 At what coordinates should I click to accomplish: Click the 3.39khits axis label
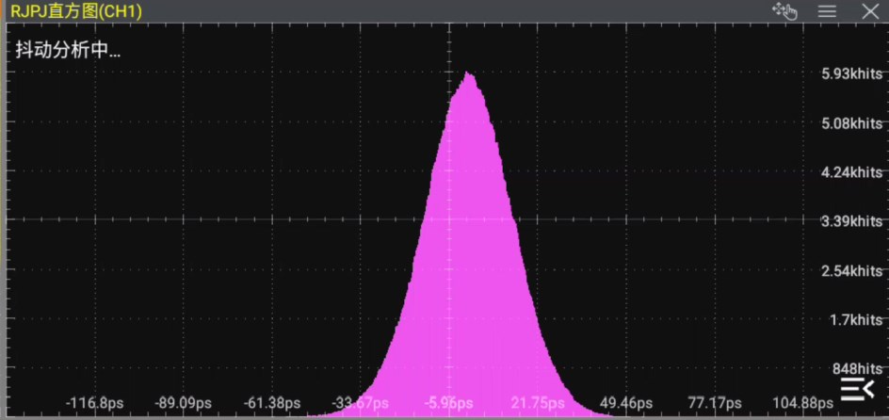pyautogui.click(x=851, y=221)
